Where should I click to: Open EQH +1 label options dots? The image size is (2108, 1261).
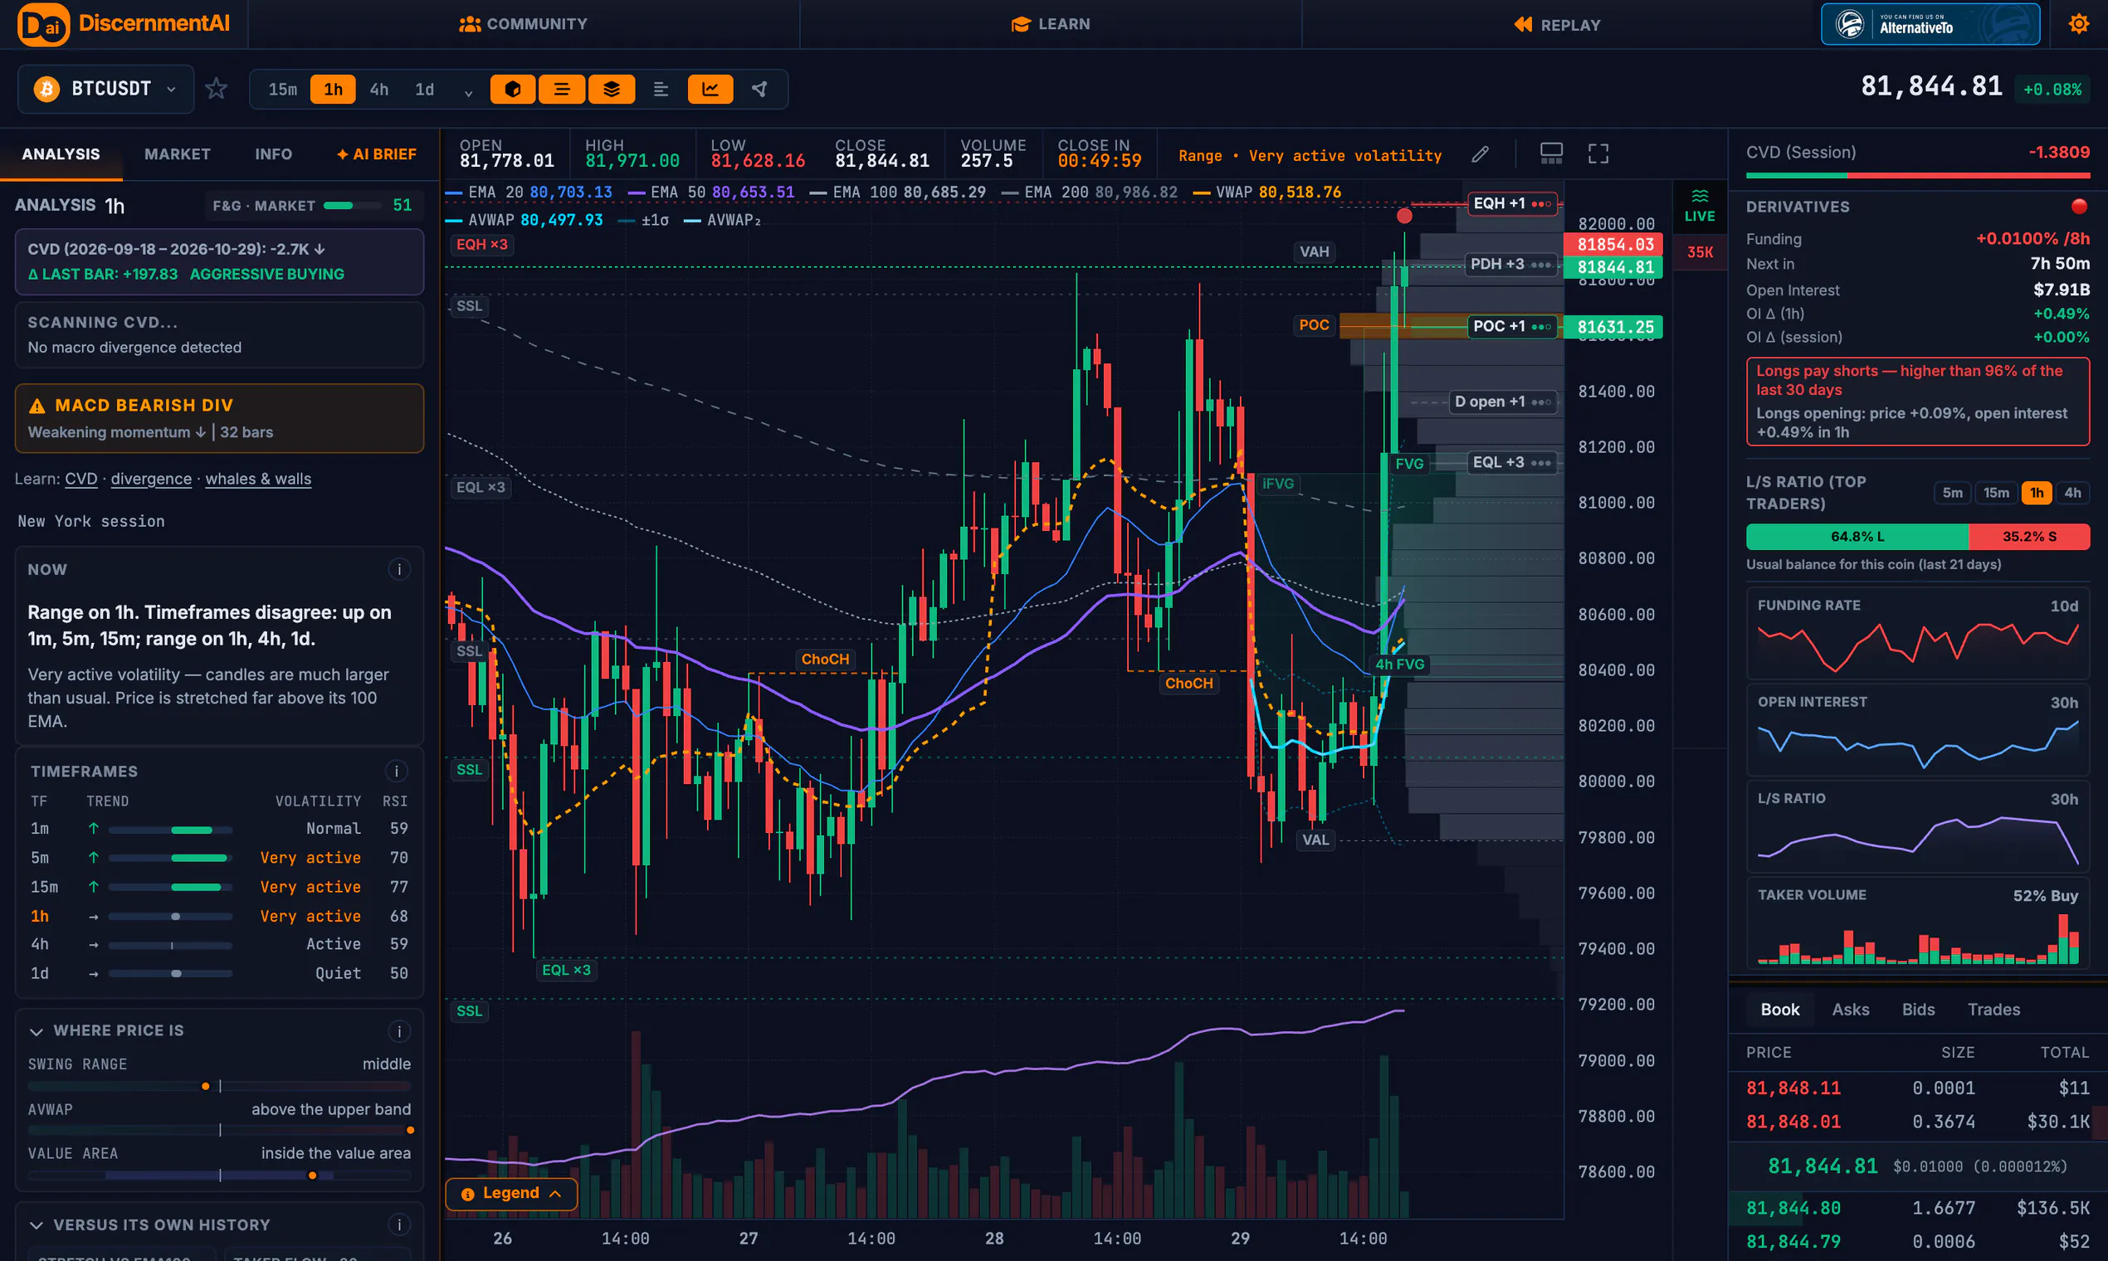click(x=1541, y=204)
